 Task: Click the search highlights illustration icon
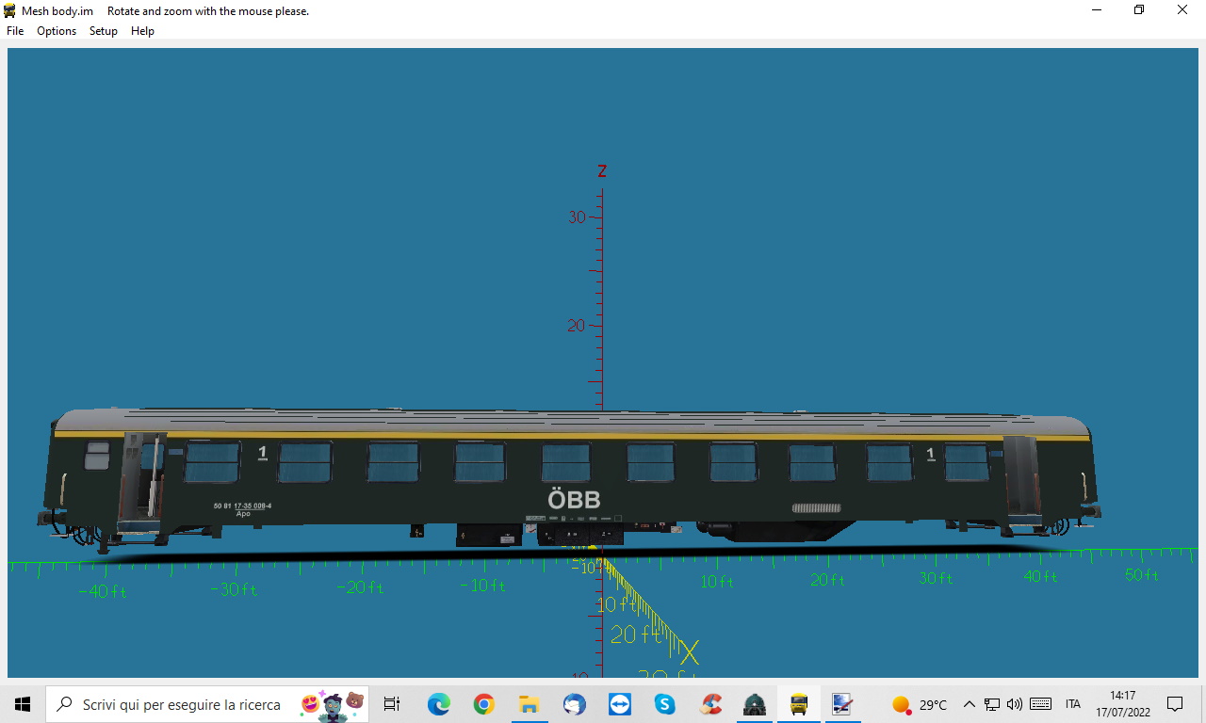[x=332, y=704]
